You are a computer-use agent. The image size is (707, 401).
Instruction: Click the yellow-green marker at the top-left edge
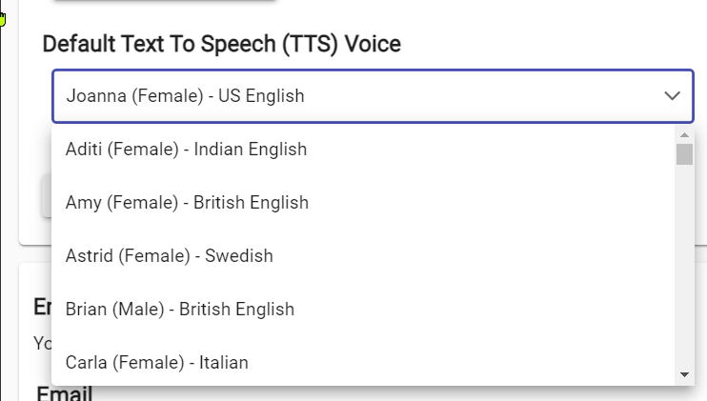[x=2, y=17]
